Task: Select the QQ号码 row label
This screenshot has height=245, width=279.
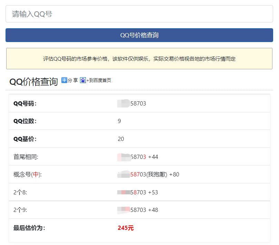Action: [25, 103]
